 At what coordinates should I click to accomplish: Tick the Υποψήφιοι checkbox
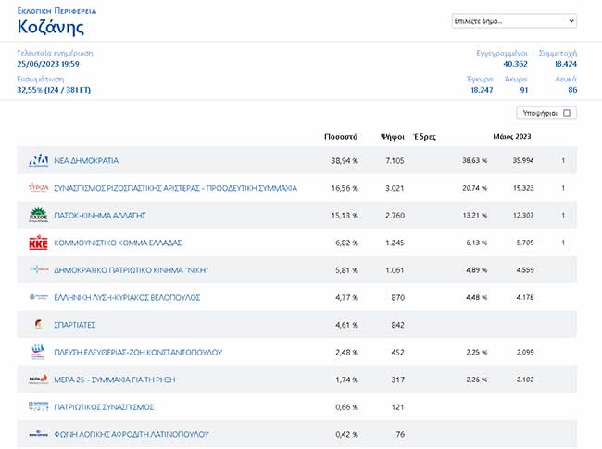(x=567, y=113)
